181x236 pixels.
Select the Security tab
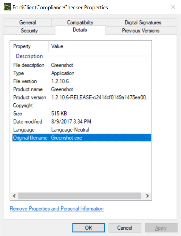coord(29,30)
